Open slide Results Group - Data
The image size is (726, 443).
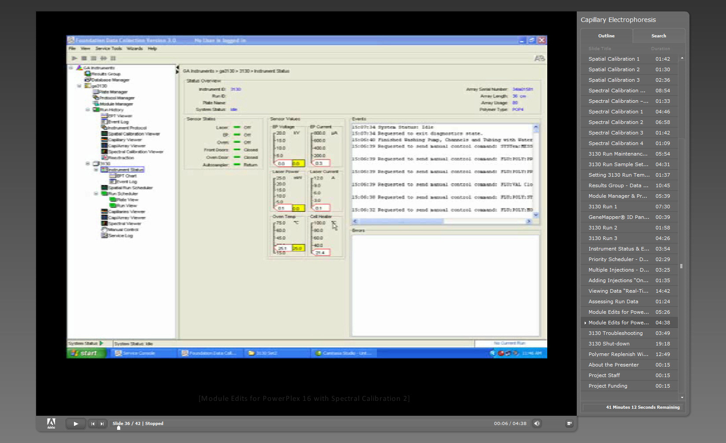pos(630,185)
